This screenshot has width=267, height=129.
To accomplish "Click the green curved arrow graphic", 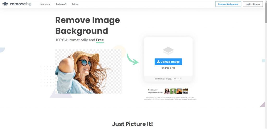I will pyautogui.click(x=132, y=59).
